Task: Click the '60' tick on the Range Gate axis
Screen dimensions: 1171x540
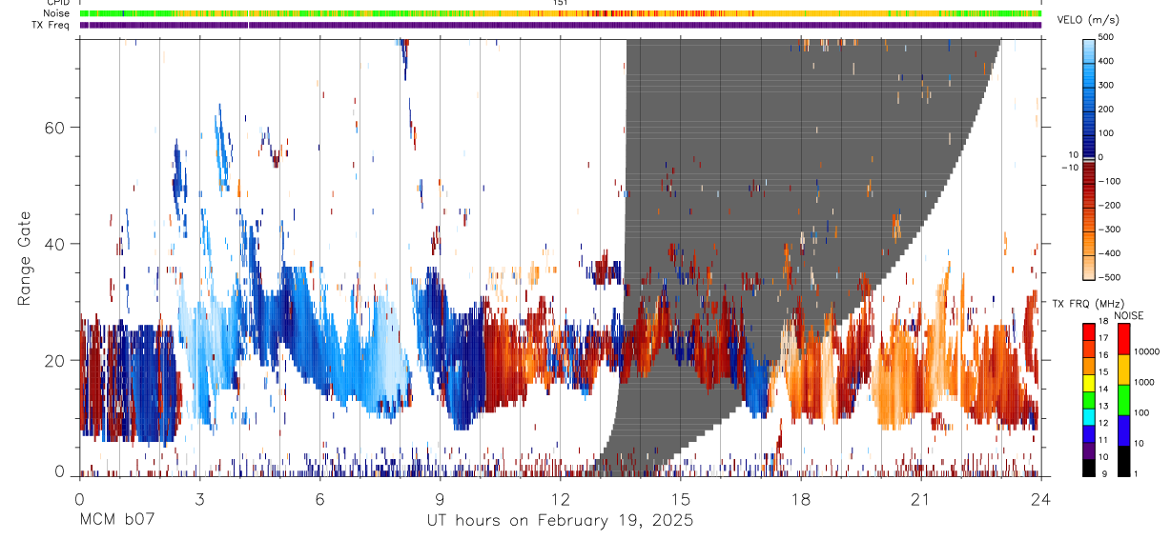Action: (56, 128)
